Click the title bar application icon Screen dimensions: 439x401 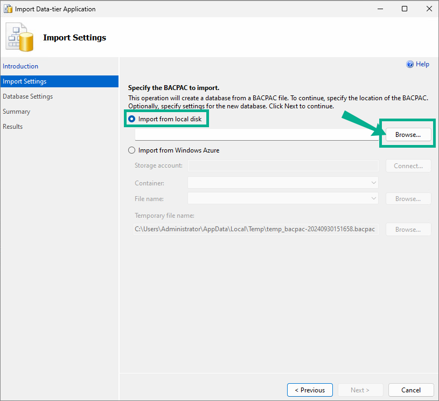[8, 9]
